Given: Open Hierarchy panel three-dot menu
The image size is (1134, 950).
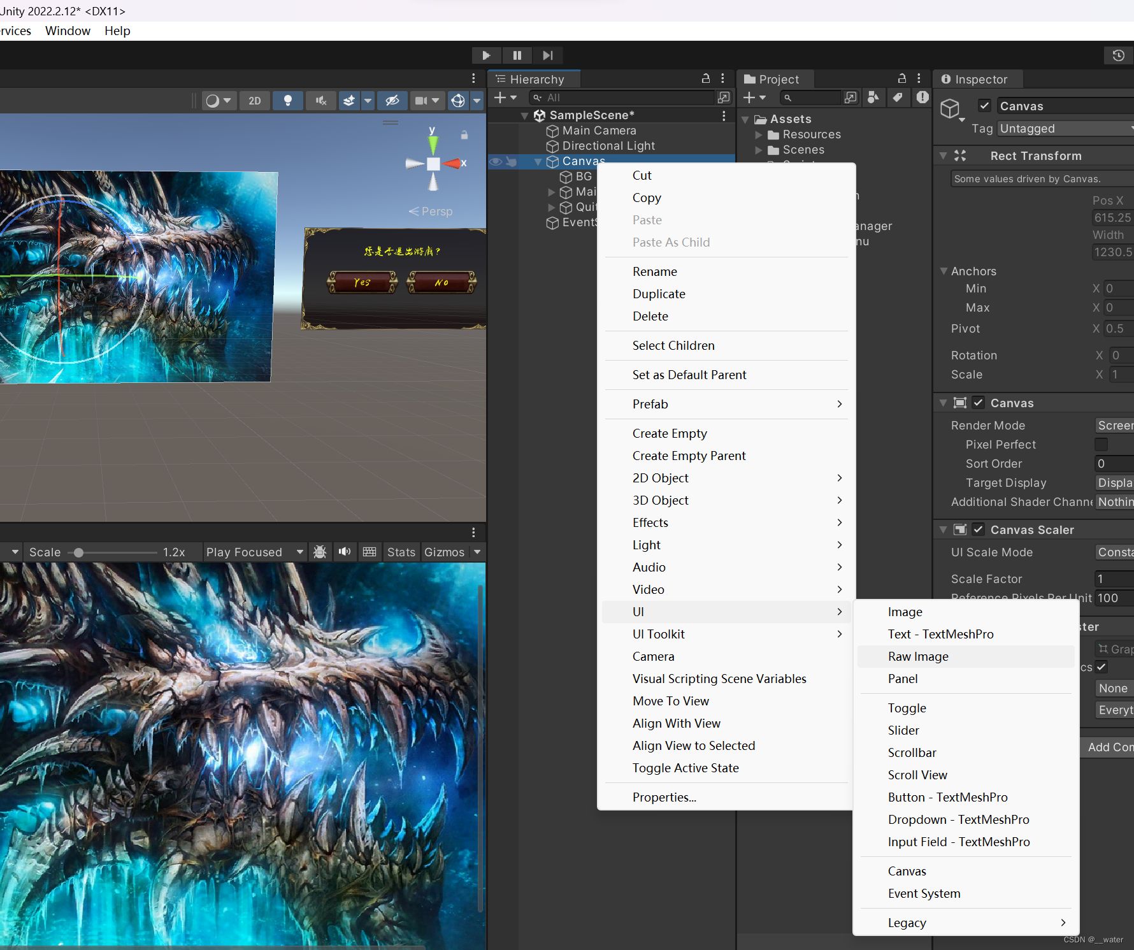Looking at the screenshot, I should 722,78.
